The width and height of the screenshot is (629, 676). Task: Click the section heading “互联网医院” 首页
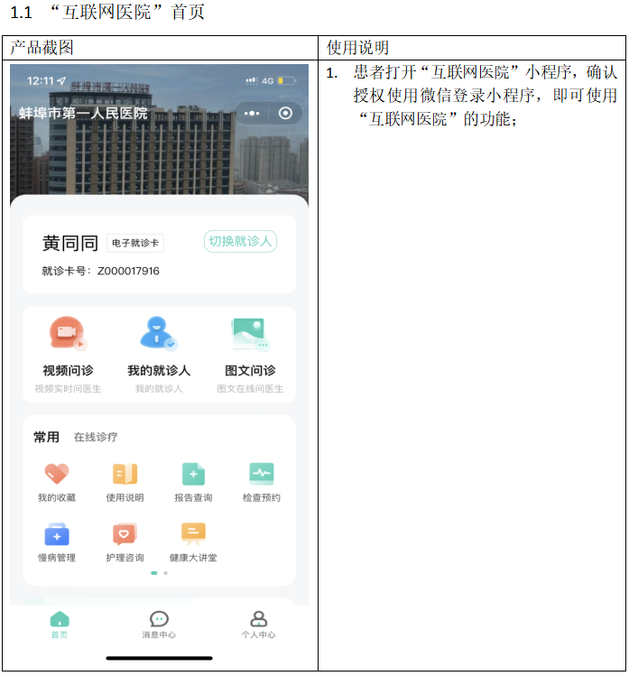click(127, 12)
